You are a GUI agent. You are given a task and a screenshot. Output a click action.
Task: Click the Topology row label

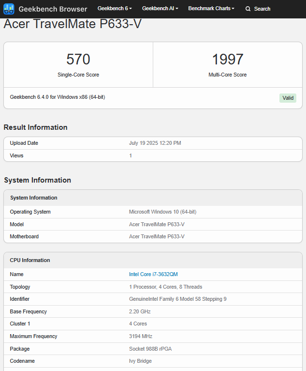pyautogui.click(x=20, y=287)
